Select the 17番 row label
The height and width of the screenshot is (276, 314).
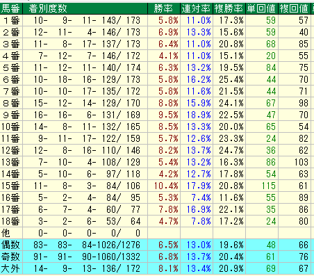[10, 209]
